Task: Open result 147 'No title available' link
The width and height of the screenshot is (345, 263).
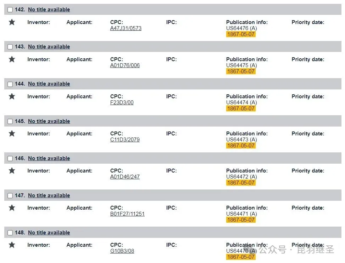Action: (x=49, y=195)
